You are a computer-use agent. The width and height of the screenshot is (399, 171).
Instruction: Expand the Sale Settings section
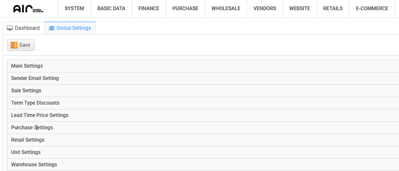26,91
